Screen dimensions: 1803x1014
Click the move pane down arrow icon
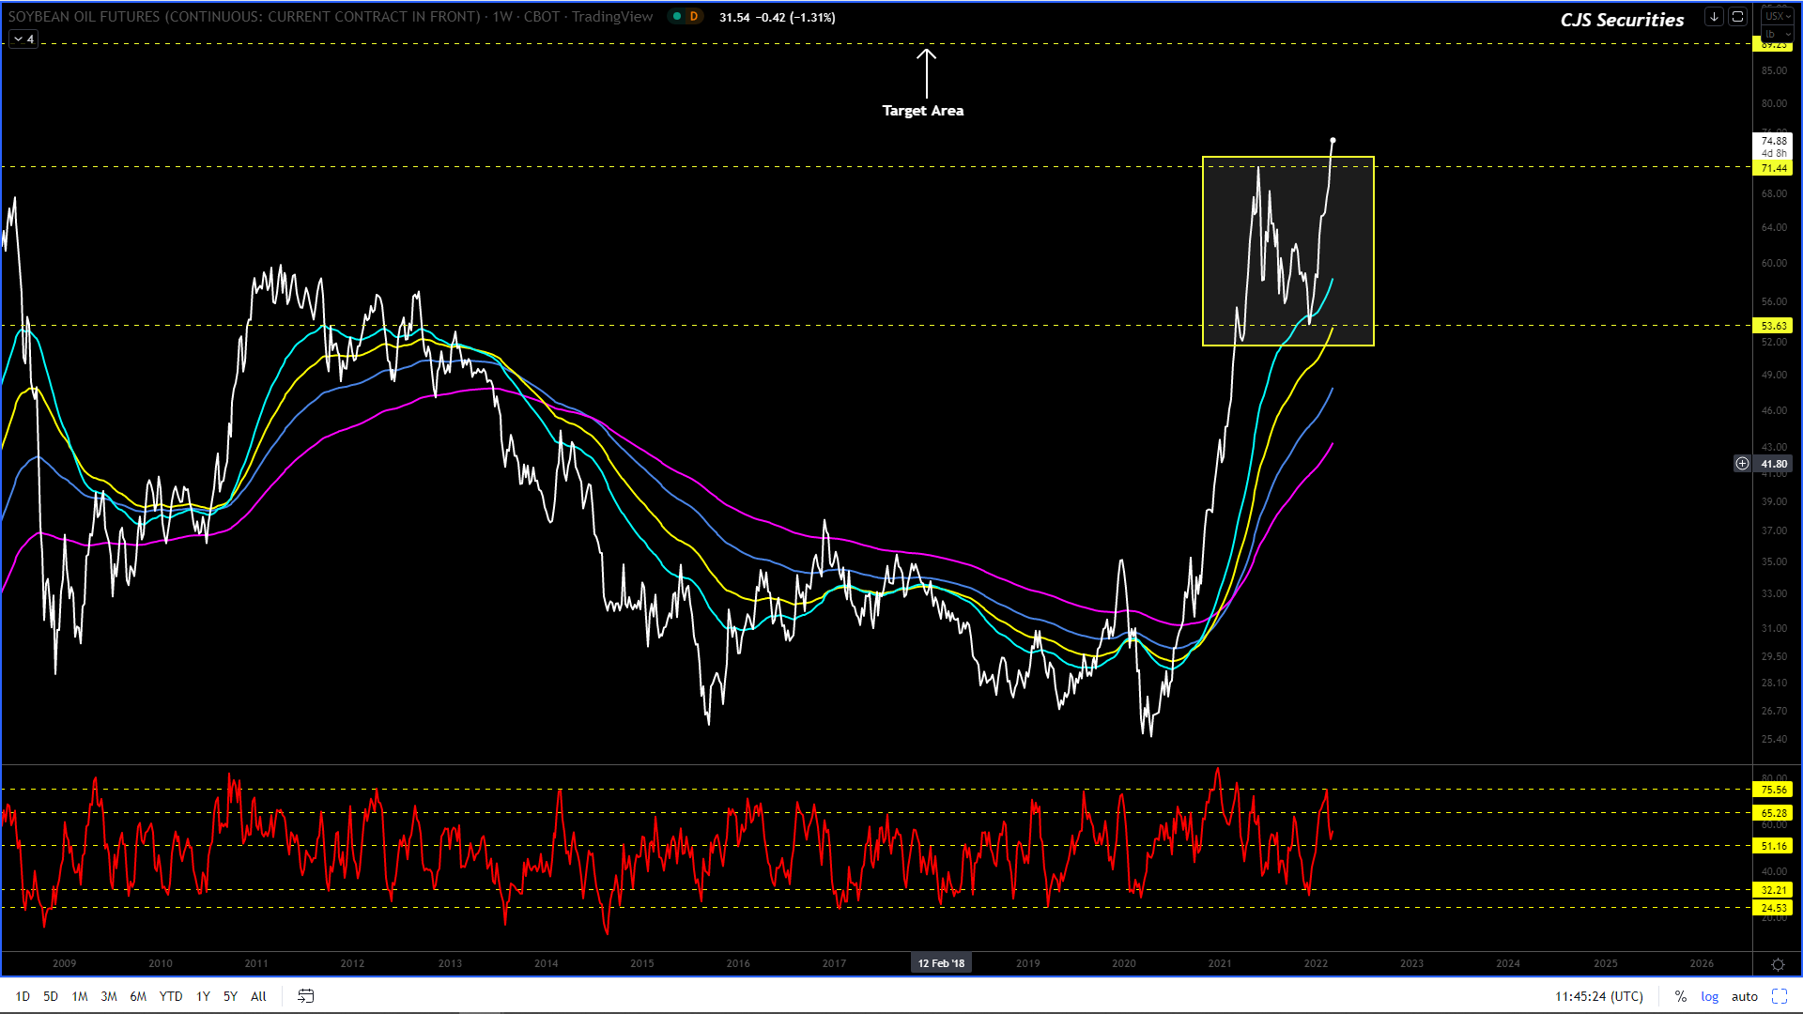tap(1714, 17)
